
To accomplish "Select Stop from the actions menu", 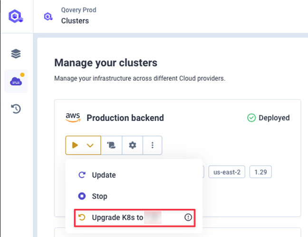I will coord(134,196).
